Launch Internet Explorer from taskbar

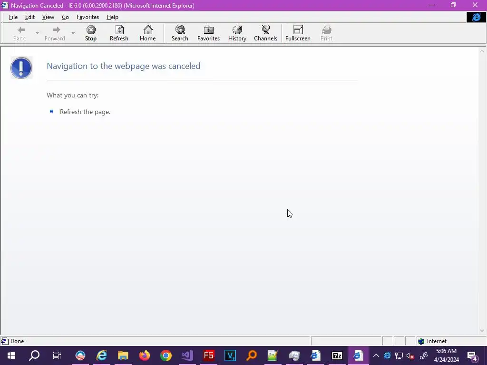coord(102,355)
